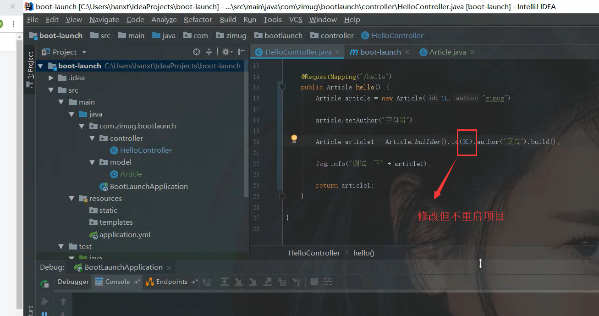Select the templates folder in the tree

(116, 222)
